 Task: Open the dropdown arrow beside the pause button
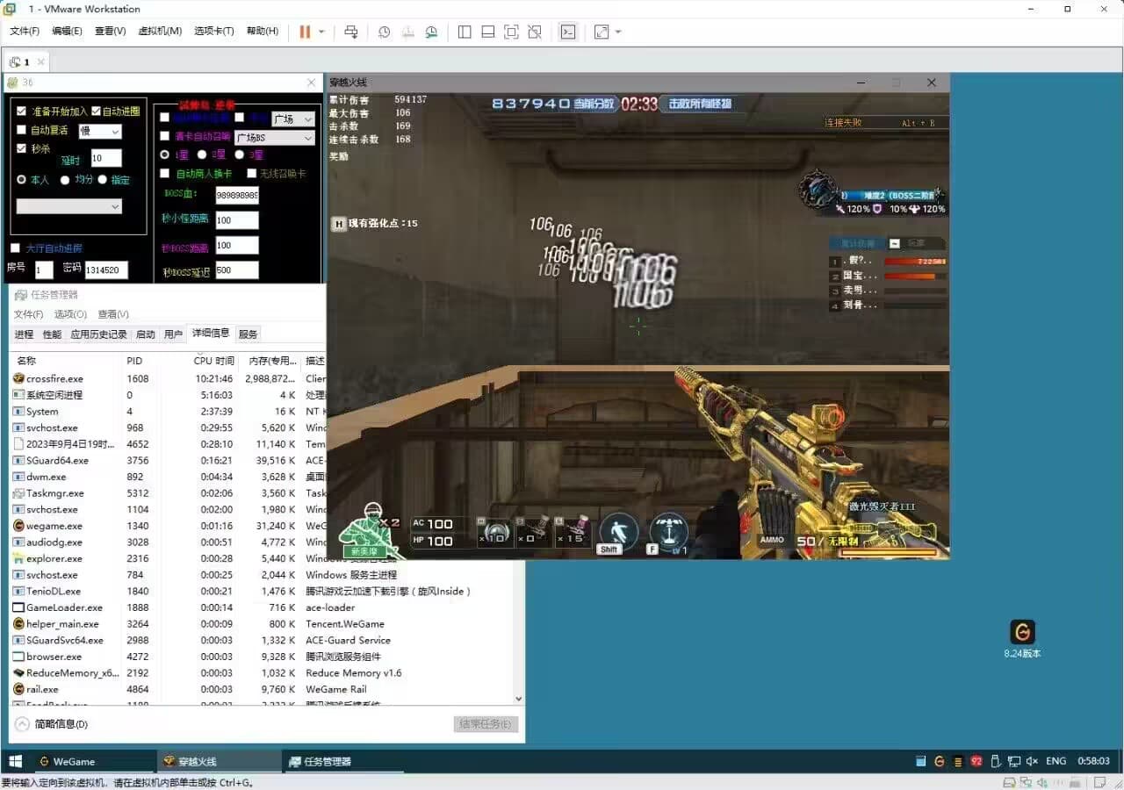pyautogui.click(x=321, y=32)
